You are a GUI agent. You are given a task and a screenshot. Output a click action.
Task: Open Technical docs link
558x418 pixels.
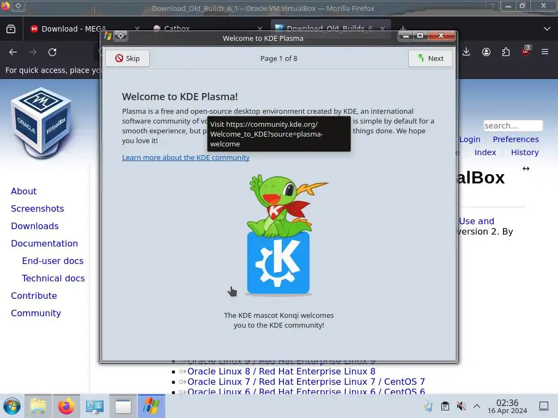(x=53, y=278)
